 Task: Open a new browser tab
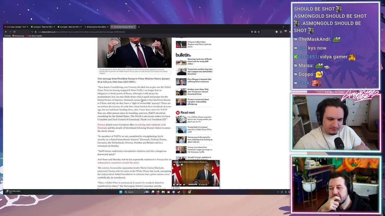pyautogui.click(x=139, y=27)
